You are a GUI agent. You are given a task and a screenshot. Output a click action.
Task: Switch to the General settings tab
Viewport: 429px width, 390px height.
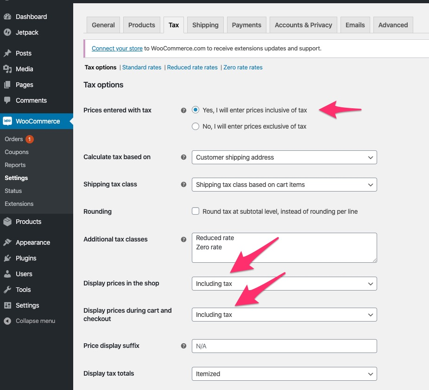[103, 25]
